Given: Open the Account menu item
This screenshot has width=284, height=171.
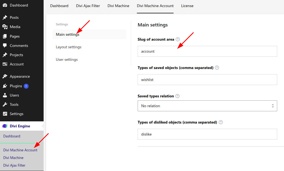Looking at the screenshot, I should tap(17, 64).
